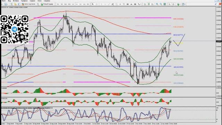Select the ellipse shape tool

click(x=135, y=4)
